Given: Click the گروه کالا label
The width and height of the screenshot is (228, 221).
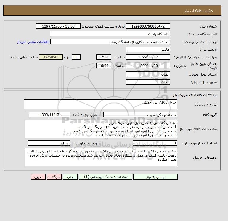Looking at the screenshot, I should click(x=210, y=115).
